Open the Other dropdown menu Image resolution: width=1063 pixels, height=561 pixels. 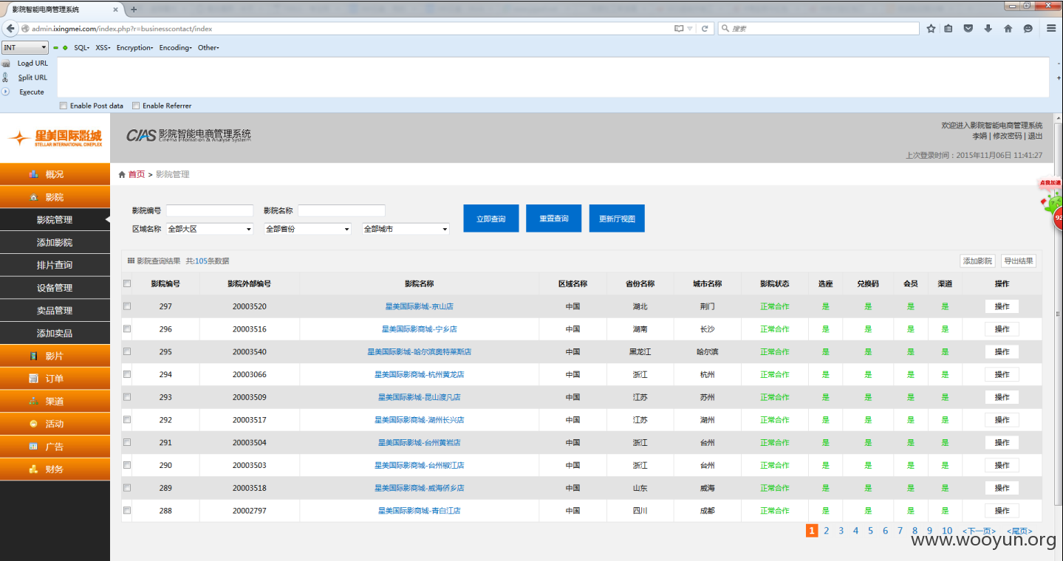coord(208,48)
